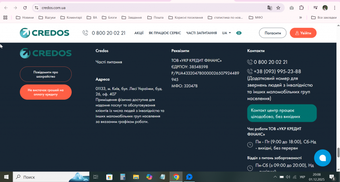Open the blue chat widget bubble
340x182 pixels.
(x=322, y=158)
